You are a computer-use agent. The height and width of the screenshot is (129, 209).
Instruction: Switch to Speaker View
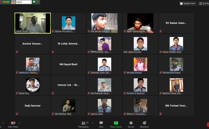click(x=187, y=3)
